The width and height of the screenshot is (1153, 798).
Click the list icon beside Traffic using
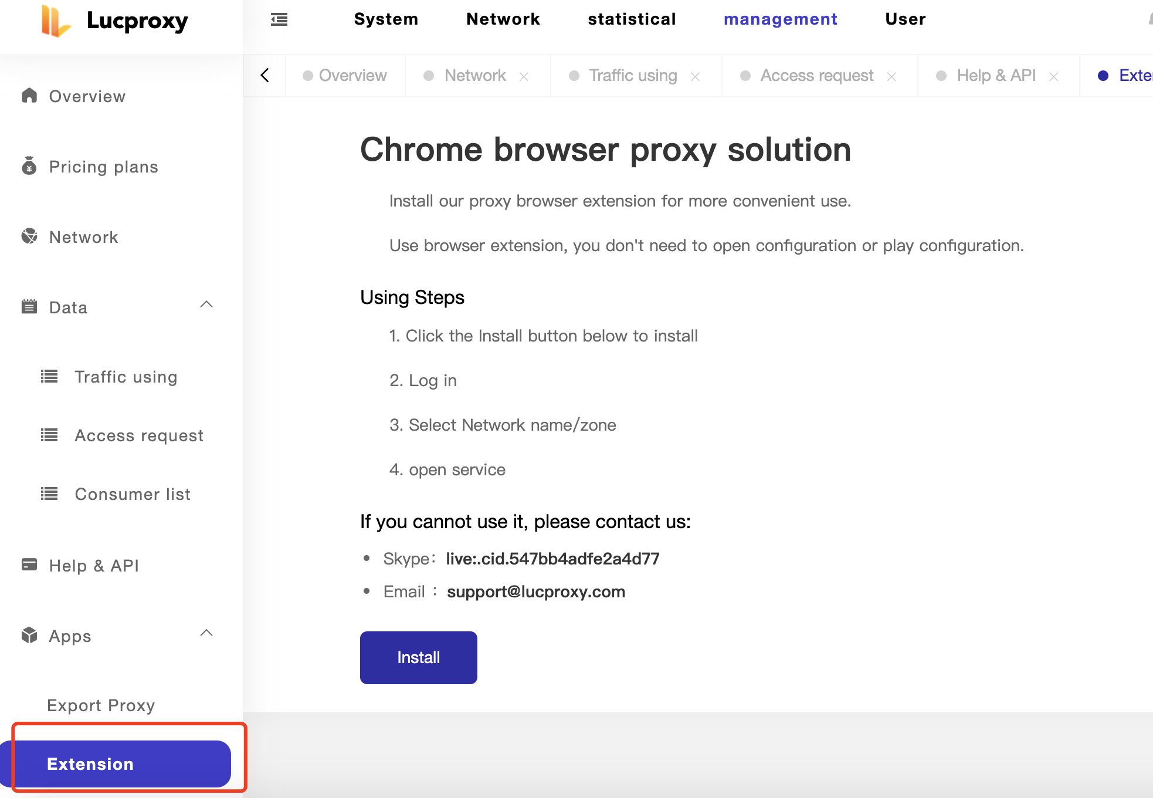49,376
